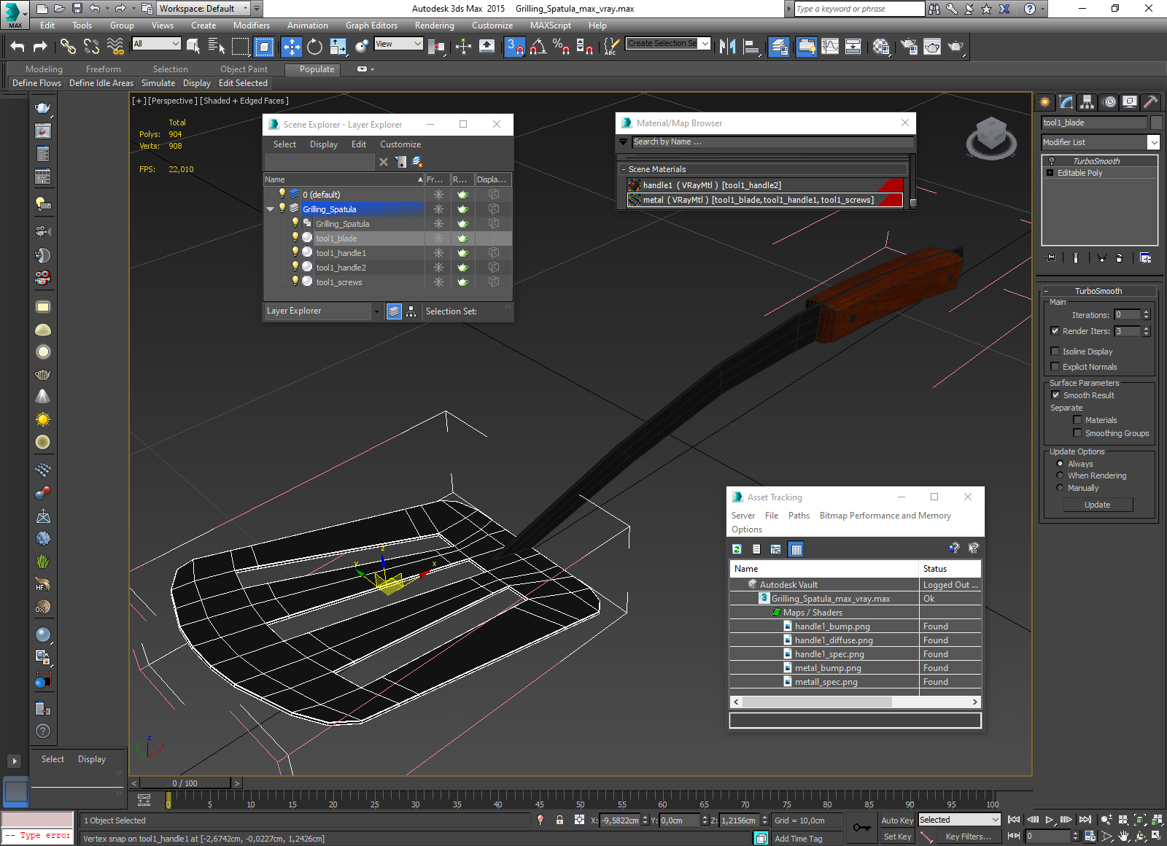Viewport: 1167px width, 846px height.
Task: Open the Workspace Default dropdown
Action: pos(246,9)
